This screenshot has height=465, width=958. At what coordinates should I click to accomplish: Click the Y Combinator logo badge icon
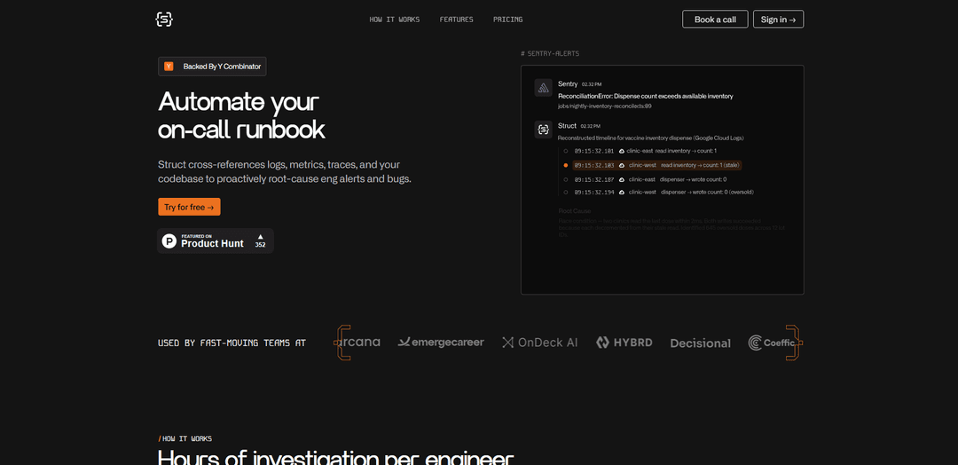169,67
